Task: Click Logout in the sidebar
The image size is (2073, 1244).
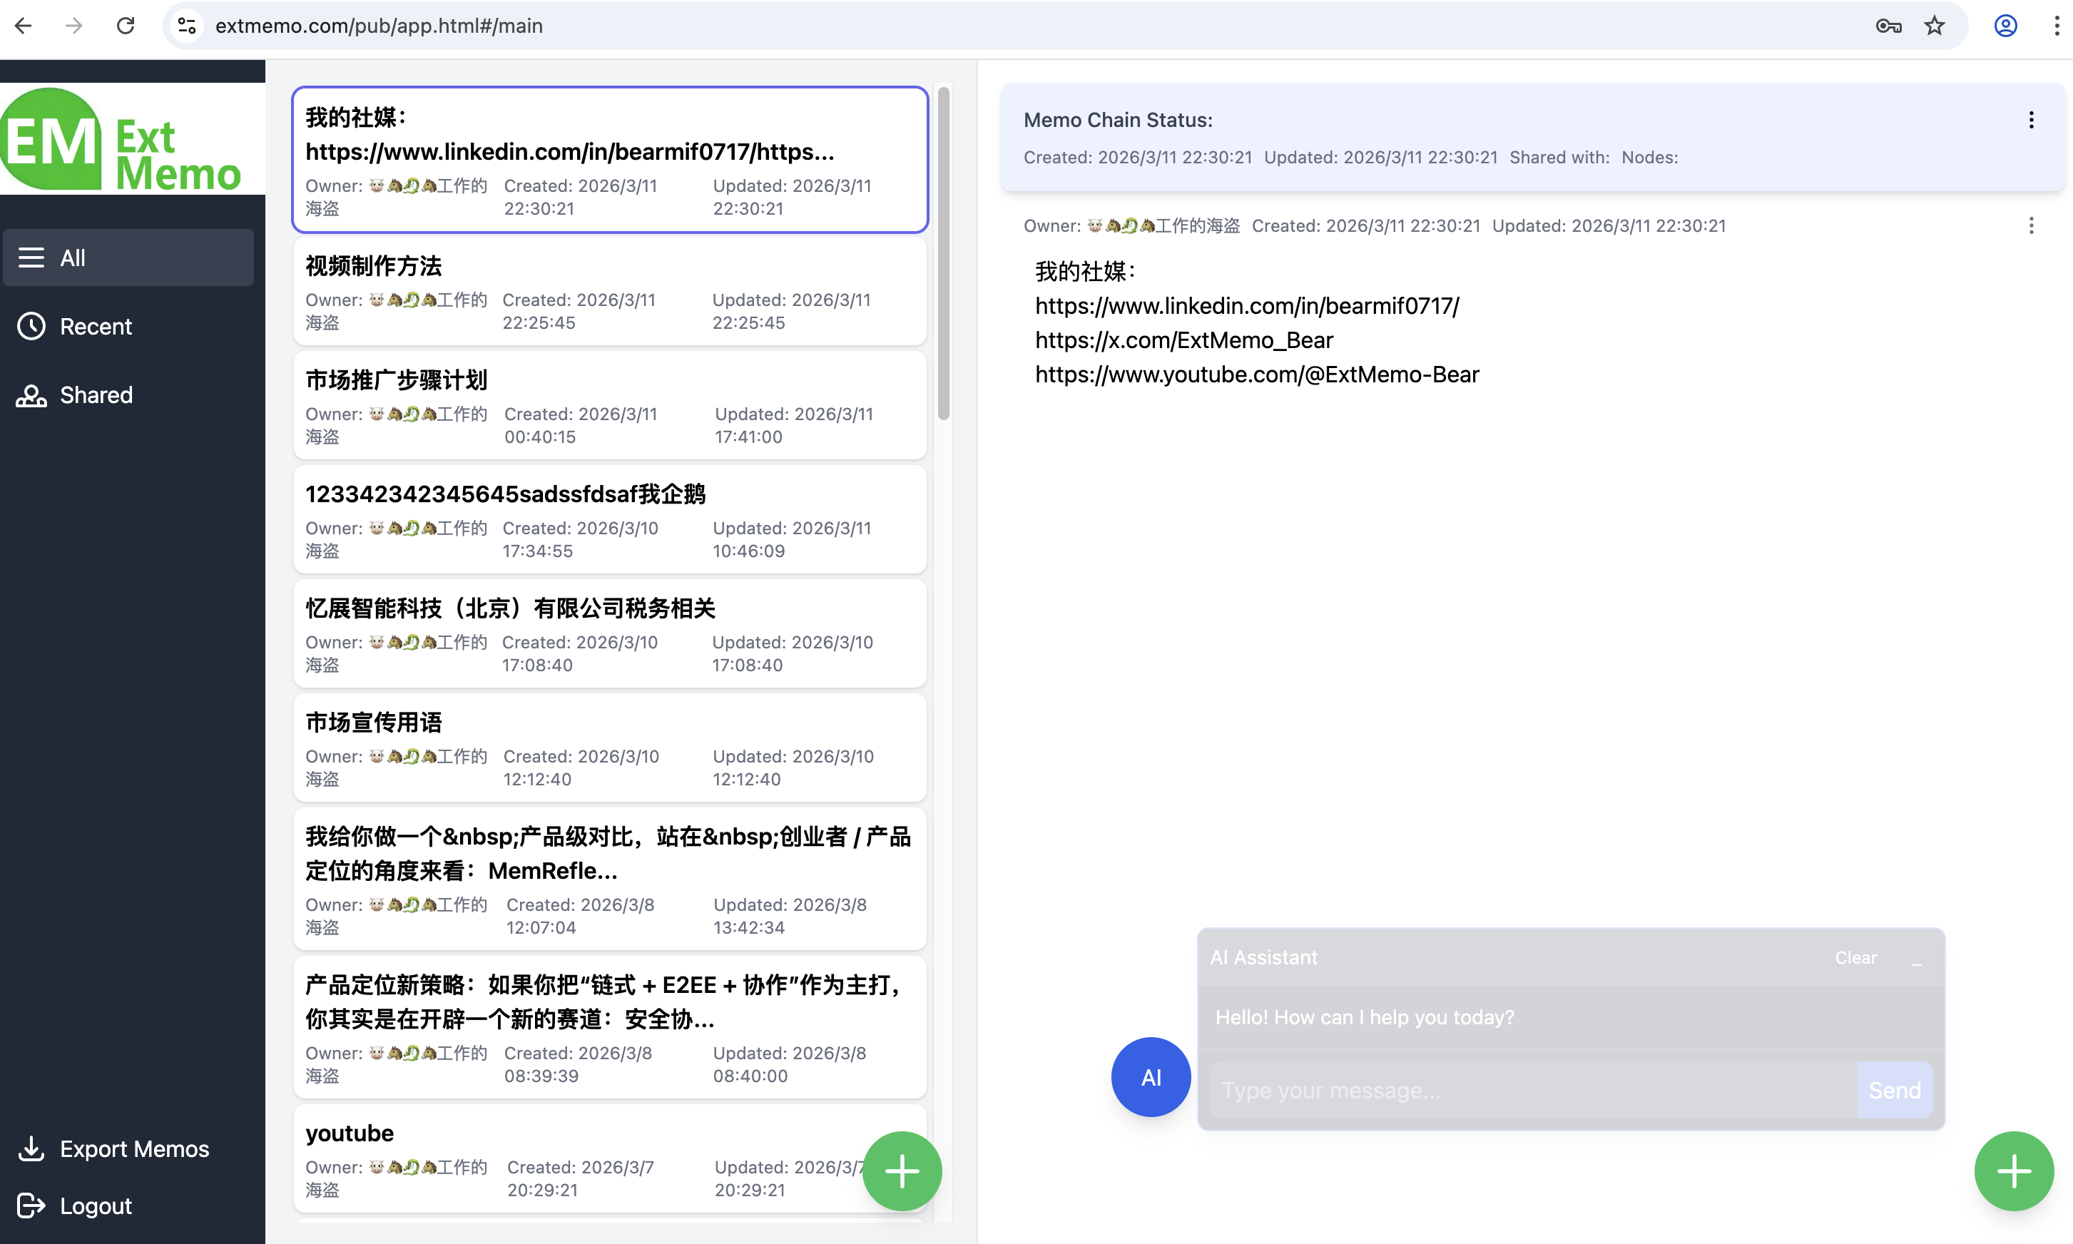Action: tap(96, 1205)
